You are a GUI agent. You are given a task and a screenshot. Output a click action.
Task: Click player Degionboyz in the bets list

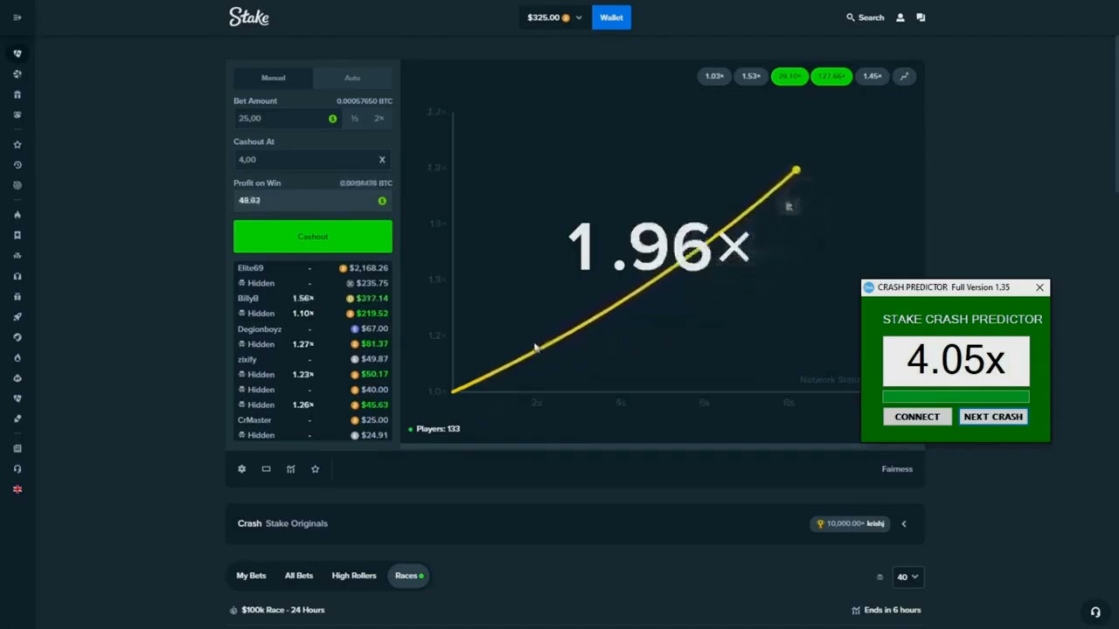pos(260,329)
